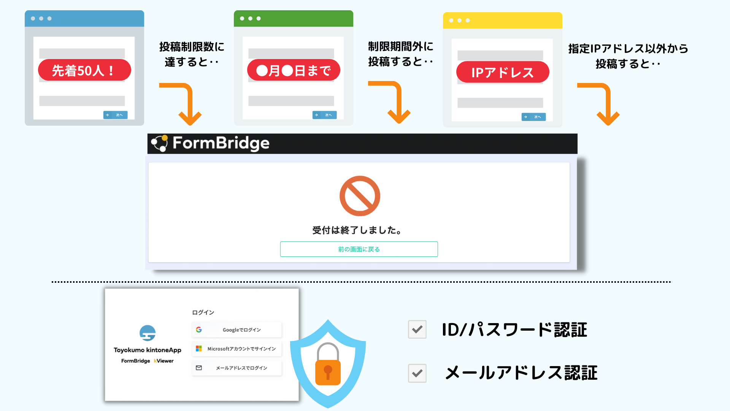Click the FormBridge logo icon
The image size is (730, 411).
[x=159, y=143]
